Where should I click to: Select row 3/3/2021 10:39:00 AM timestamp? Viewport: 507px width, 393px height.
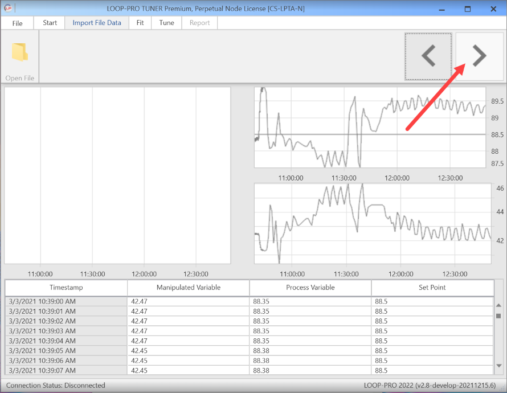66,301
